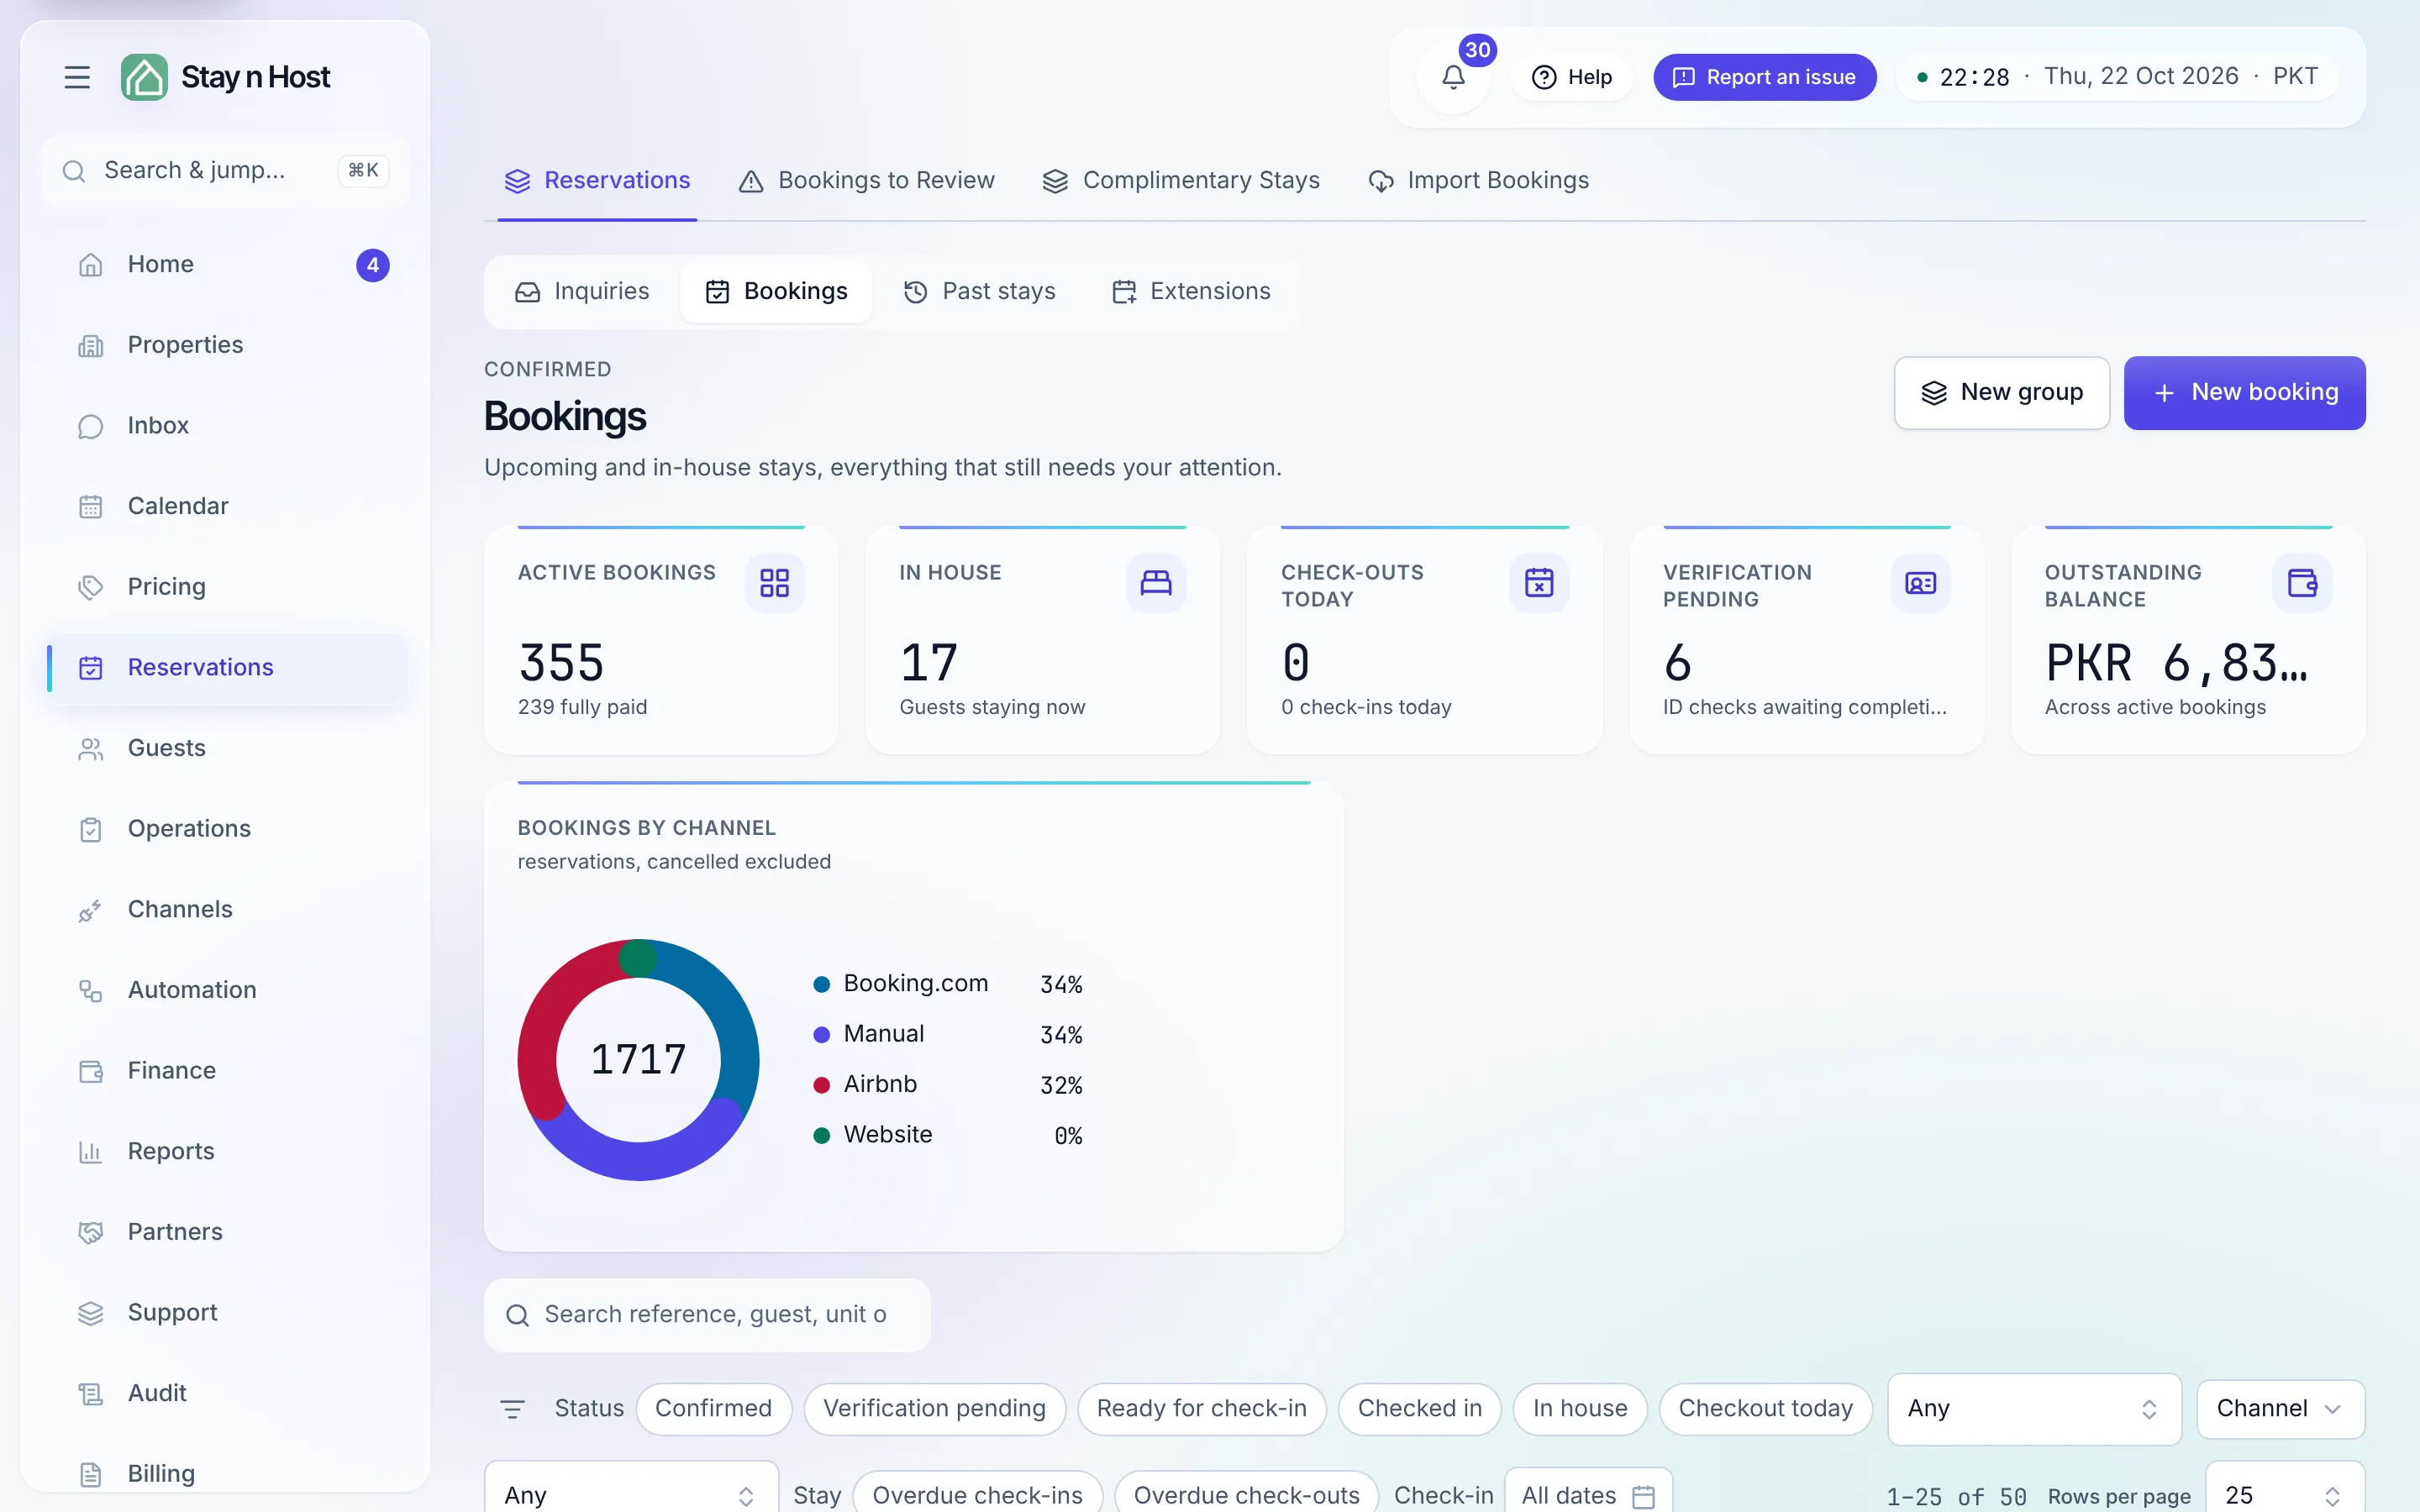Click Report an issue button
Image resolution: width=2420 pixels, height=1512 pixels.
(1764, 77)
